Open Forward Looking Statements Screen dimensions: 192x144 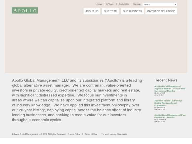point(114,134)
